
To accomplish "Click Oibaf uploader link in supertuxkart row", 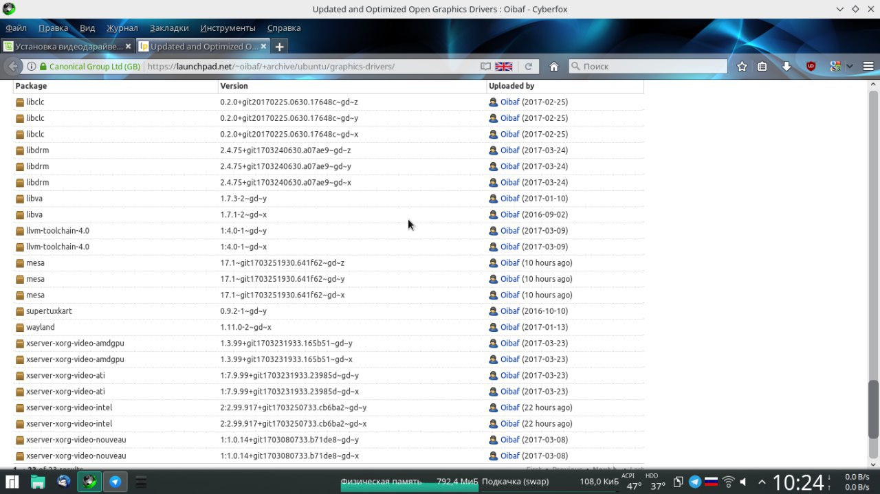I will tap(509, 311).
